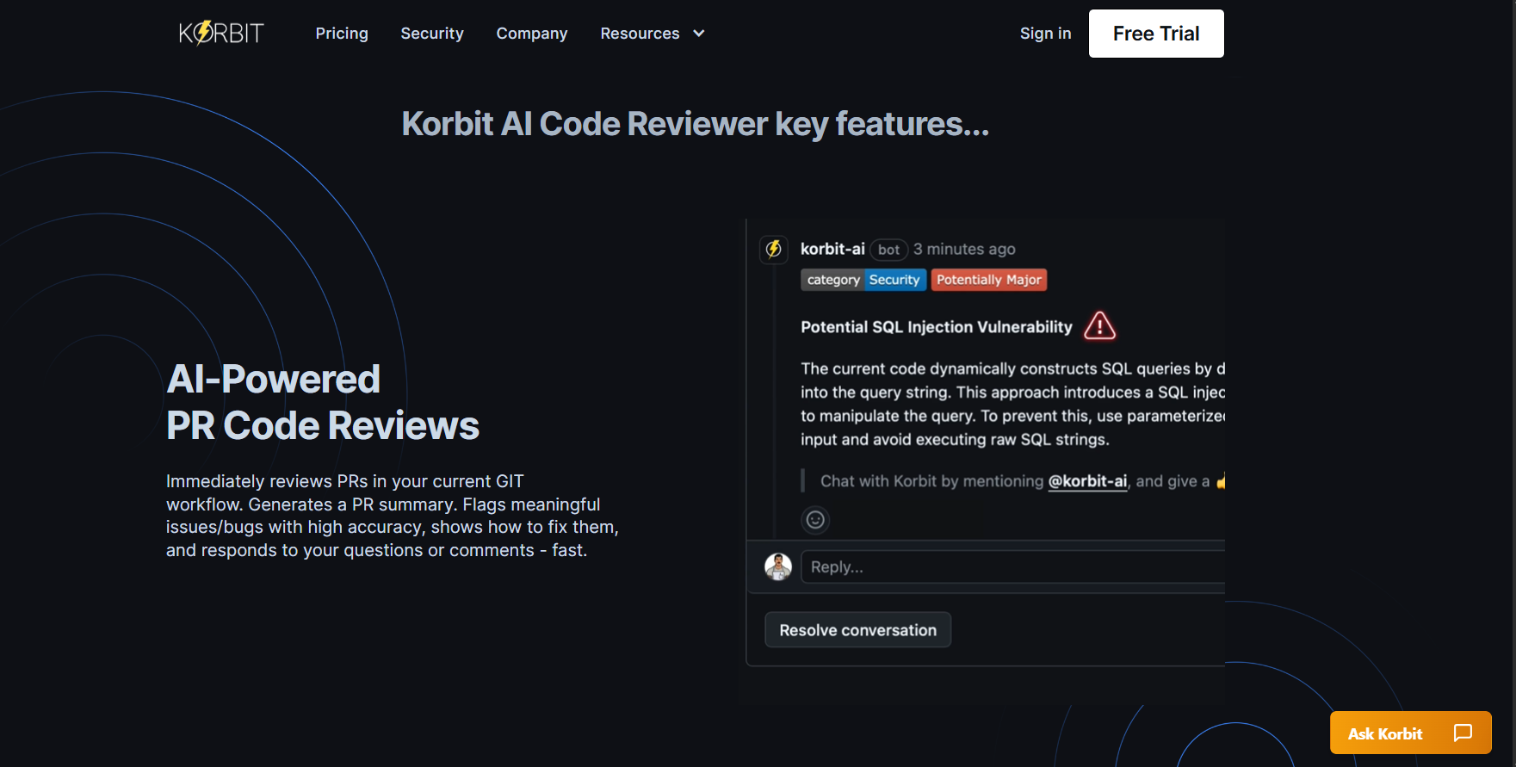Click Resolve conversation
1516x767 pixels.
point(857,630)
